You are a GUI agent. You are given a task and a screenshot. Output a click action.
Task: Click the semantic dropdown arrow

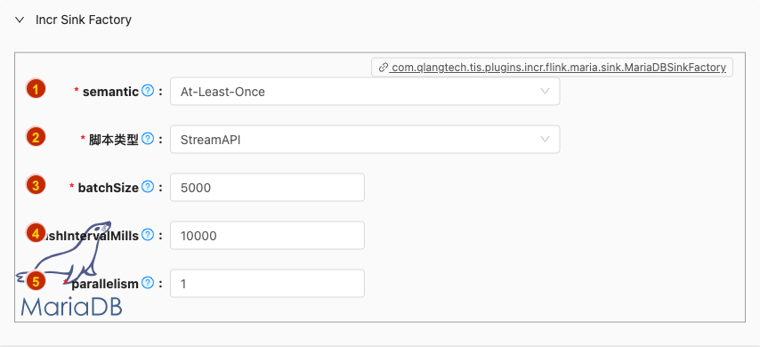point(545,91)
